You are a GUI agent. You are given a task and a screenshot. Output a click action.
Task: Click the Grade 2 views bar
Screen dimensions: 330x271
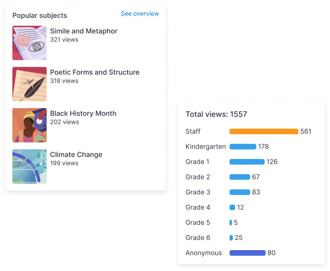click(240, 177)
